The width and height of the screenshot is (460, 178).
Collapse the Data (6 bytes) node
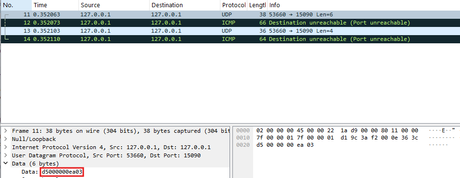coord(6,164)
